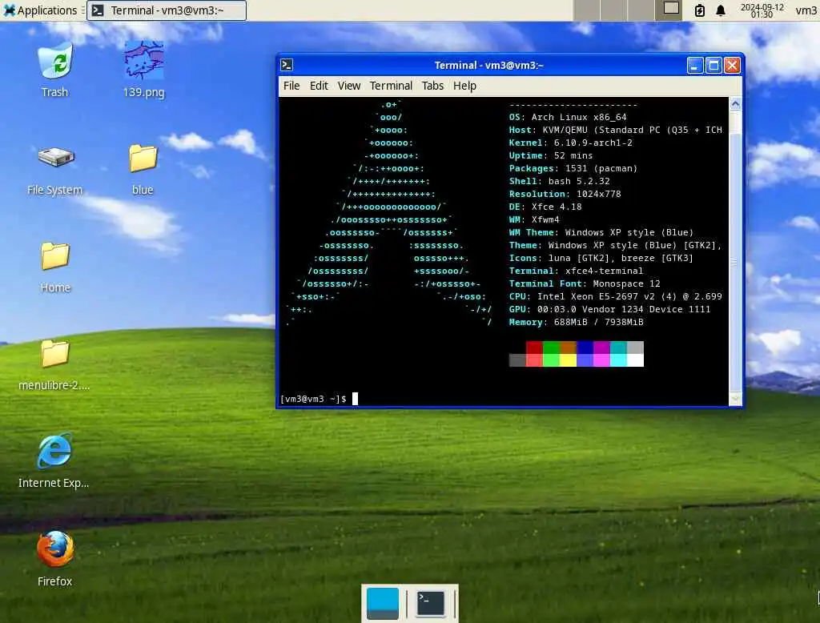Select the menulibre-2 folder
The image size is (820, 623).
coord(54,364)
